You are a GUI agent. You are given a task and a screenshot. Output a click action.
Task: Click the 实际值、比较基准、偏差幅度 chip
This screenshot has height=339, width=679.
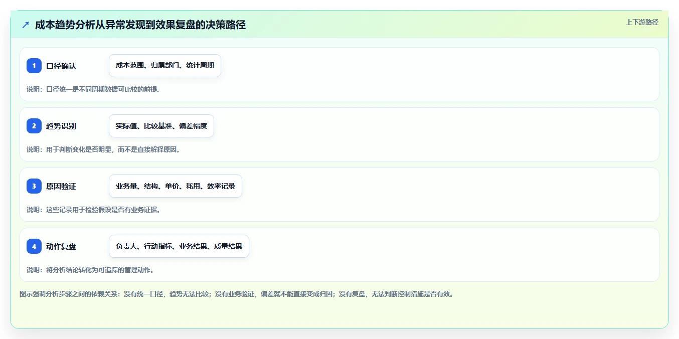[x=161, y=126]
